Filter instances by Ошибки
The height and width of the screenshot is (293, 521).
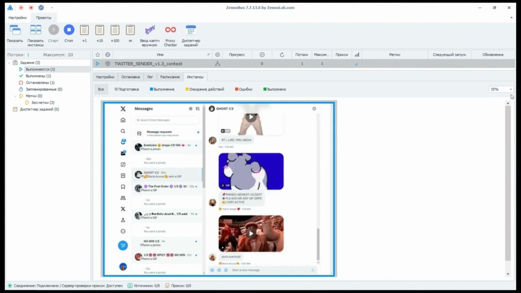point(243,89)
